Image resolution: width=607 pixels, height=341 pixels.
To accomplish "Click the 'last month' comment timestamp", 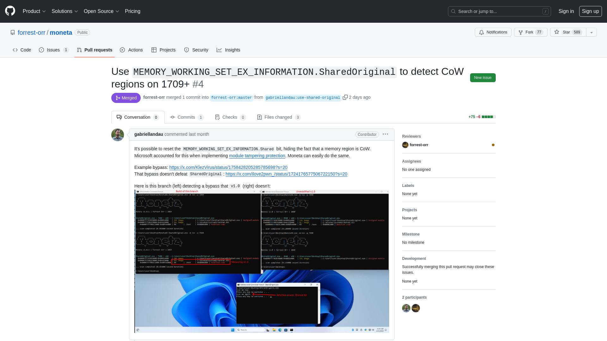I will coord(199,134).
